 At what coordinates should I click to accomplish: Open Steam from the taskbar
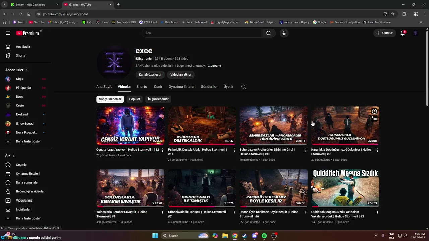[245, 236]
